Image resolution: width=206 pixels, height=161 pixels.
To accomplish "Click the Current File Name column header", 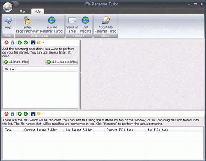I will point(125,130).
